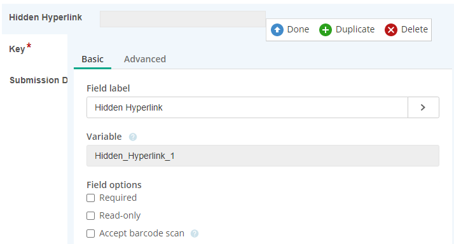Check the Accept barcode scan option

coord(91,234)
